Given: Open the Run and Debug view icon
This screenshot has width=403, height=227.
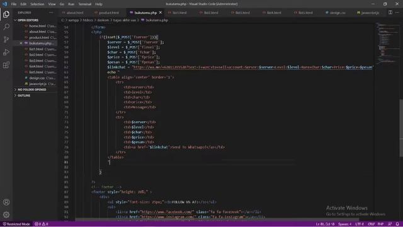Looking at the screenshot, I should pyautogui.click(x=6, y=52).
